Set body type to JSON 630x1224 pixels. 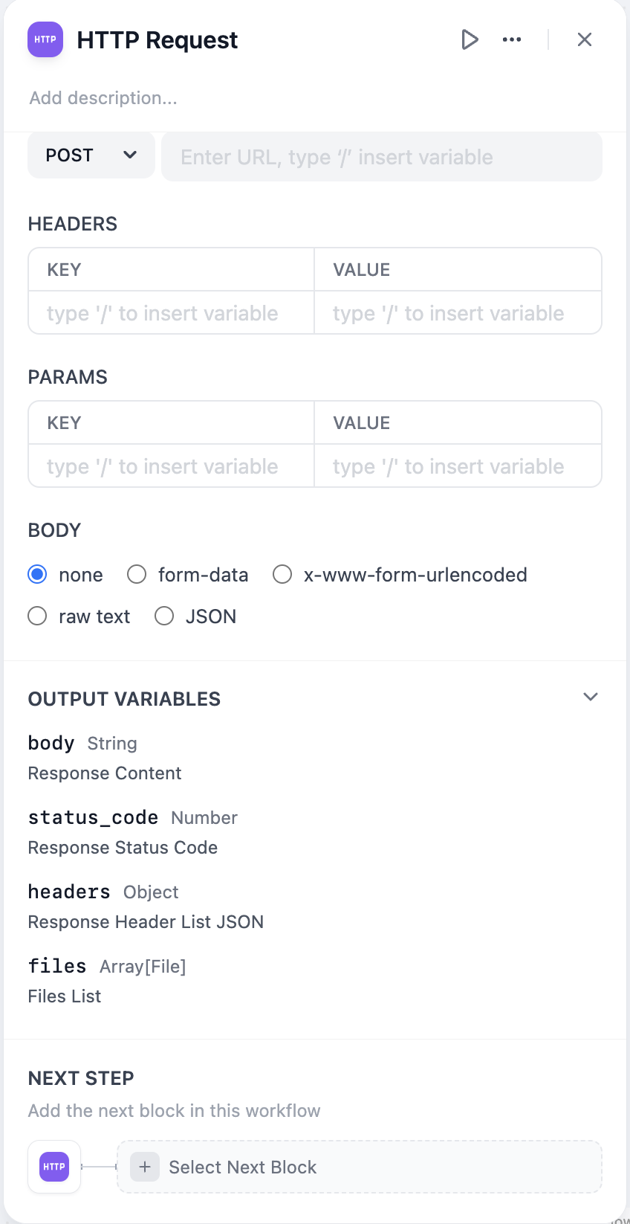click(164, 616)
